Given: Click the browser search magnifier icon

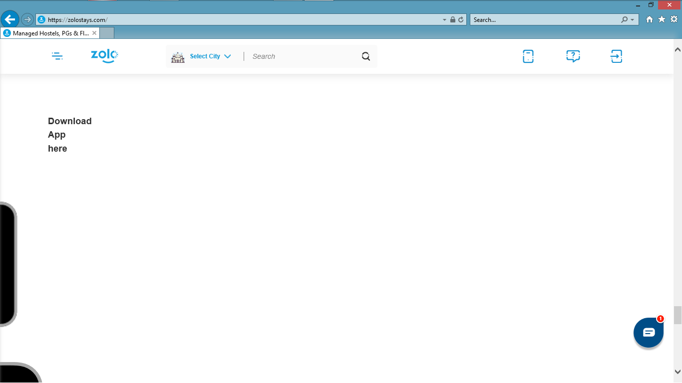Looking at the screenshot, I should 624,20.
